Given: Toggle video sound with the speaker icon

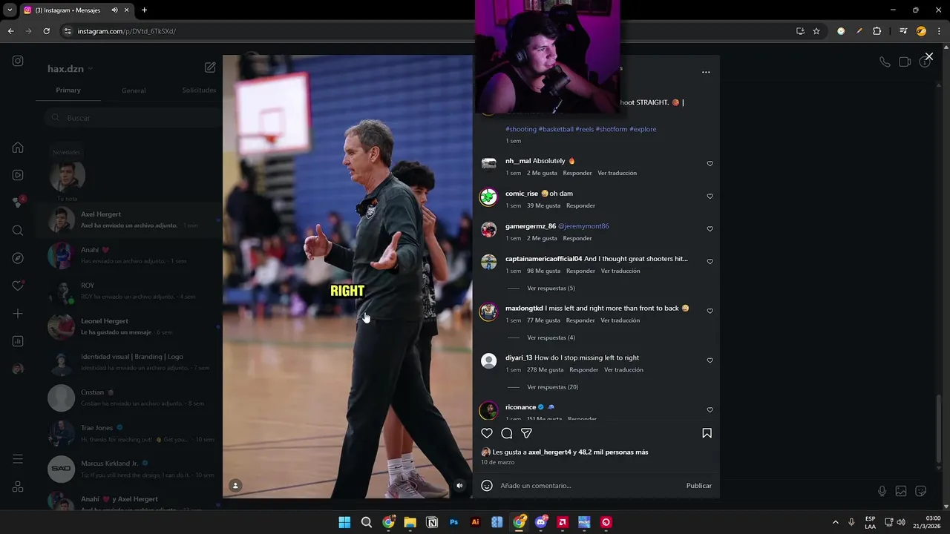Looking at the screenshot, I should click(x=459, y=486).
